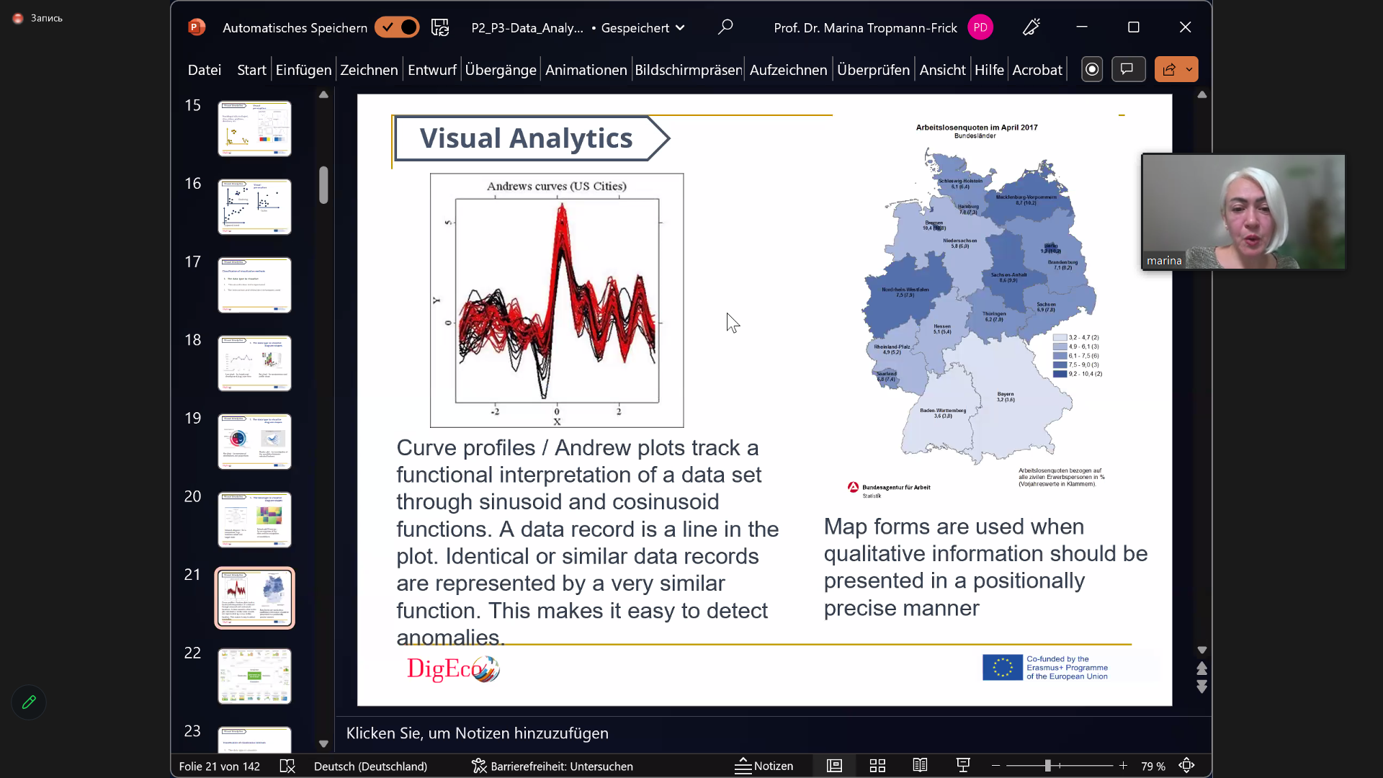Switch to normal view

tap(834, 766)
